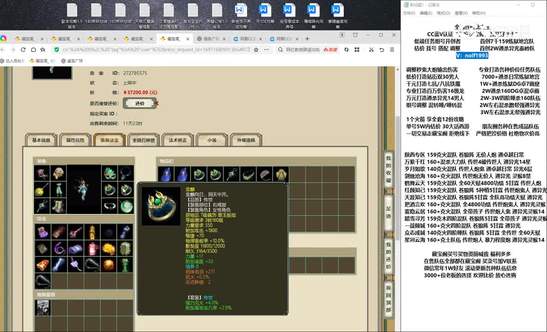547x332 pixels.
Task: Select the golden cloud treasure icon
Action: (x=109, y=248)
